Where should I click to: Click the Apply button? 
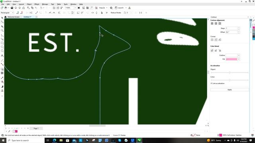pyautogui.click(x=229, y=90)
